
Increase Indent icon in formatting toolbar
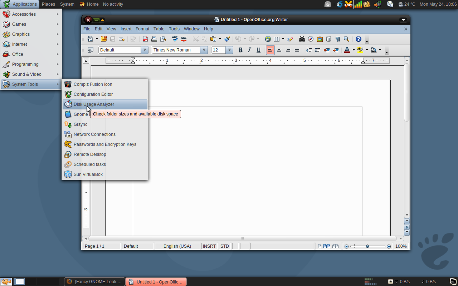pos(336,50)
